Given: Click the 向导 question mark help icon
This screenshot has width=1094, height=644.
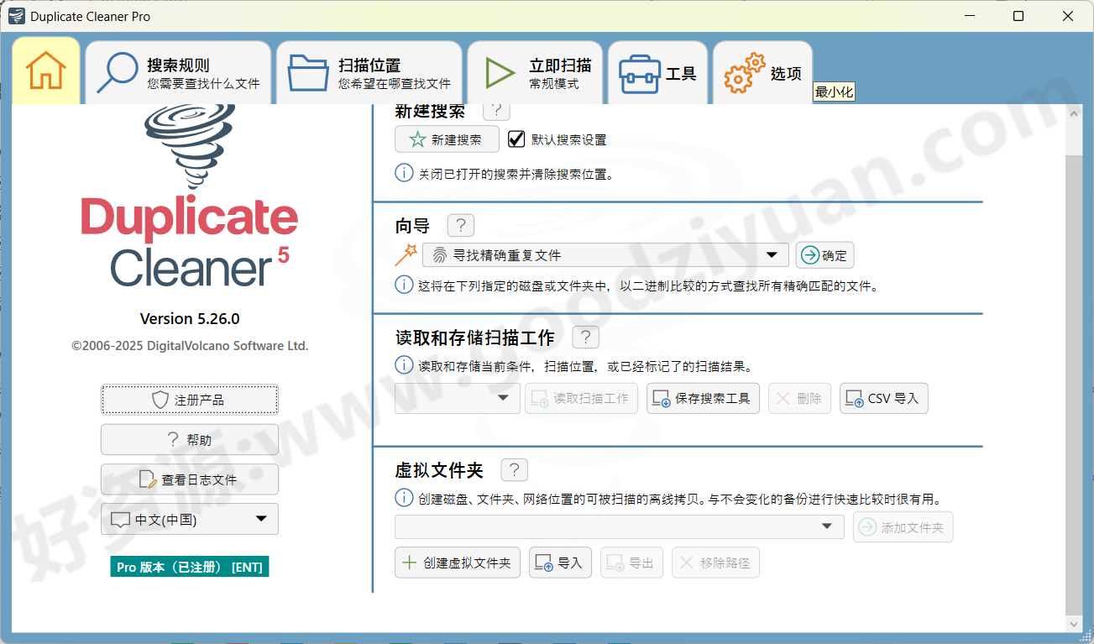Looking at the screenshot, I should 460,225.
